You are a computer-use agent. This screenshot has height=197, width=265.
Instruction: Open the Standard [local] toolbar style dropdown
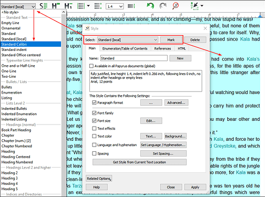(18, 7)
